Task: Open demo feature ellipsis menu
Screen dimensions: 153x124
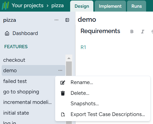Action: 60,70
